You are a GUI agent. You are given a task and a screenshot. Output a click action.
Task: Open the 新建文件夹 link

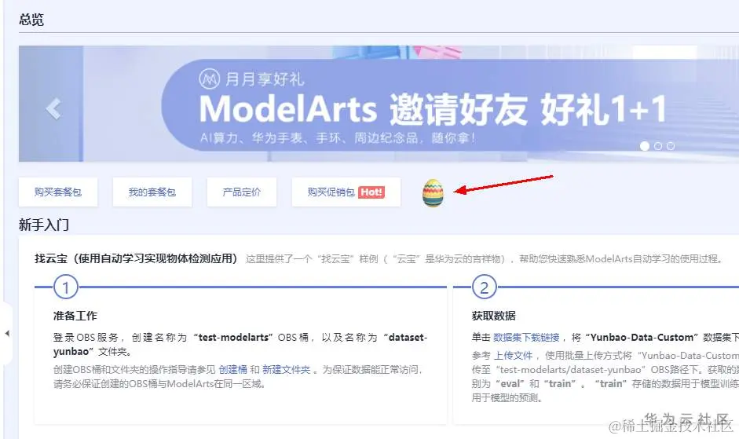(287, 370)
